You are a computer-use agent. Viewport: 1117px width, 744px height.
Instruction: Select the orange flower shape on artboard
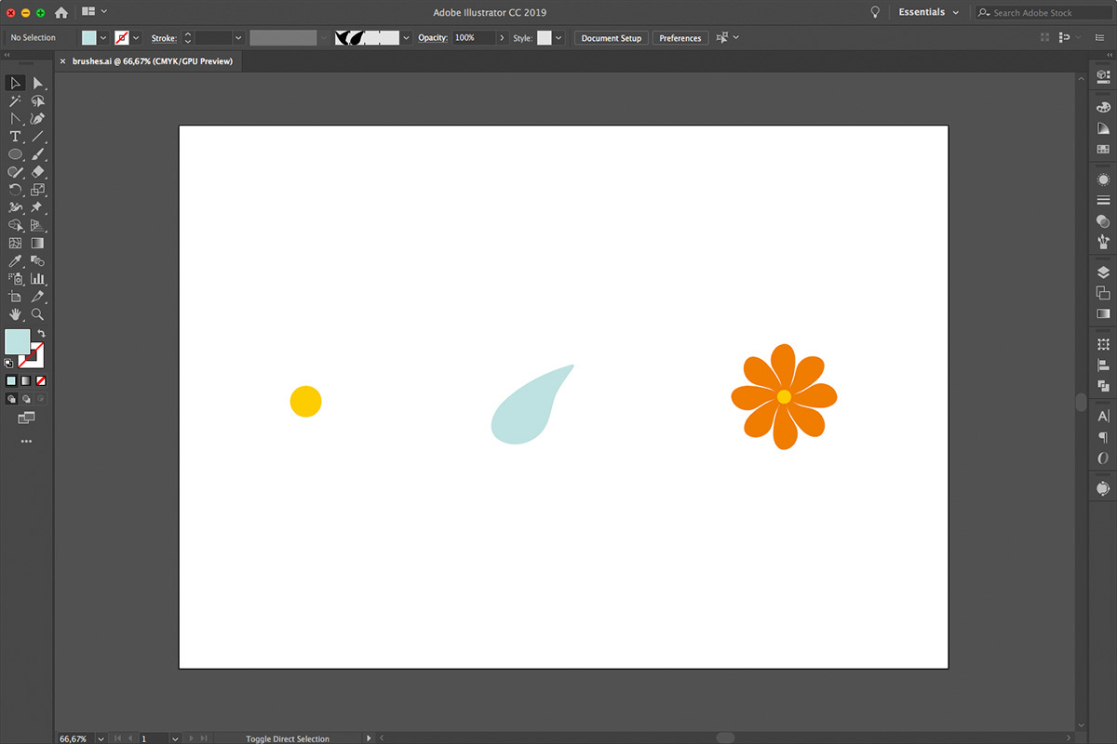784,396
